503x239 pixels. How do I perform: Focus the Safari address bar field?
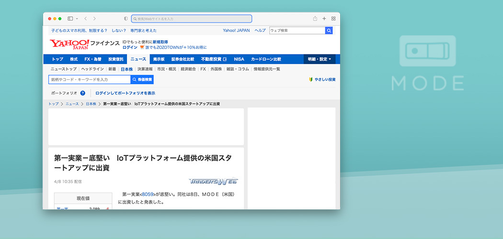[192, 19]
